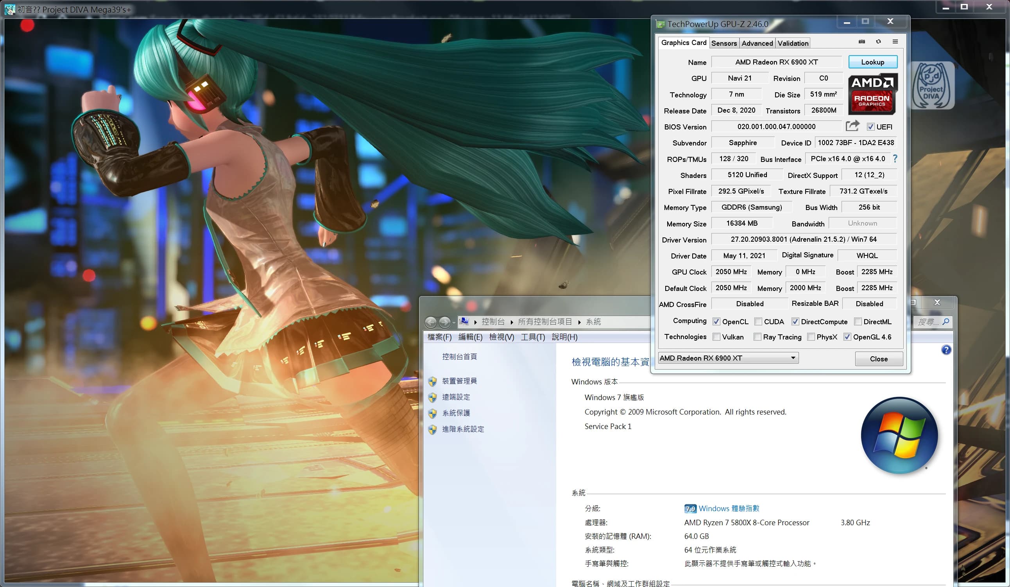Click the Driver Version value field
Image resolution: width=1010 pixels, height=587 pixels.
point(804,239)
